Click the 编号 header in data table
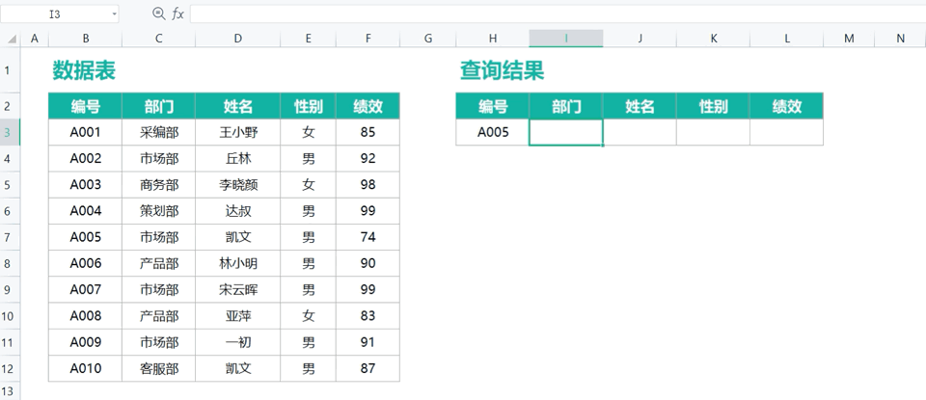The height and width of the screenshot is (400, 926). coord(86,106)
